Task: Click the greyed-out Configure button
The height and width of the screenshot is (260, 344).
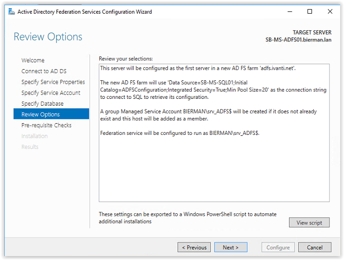Action: 278,247
